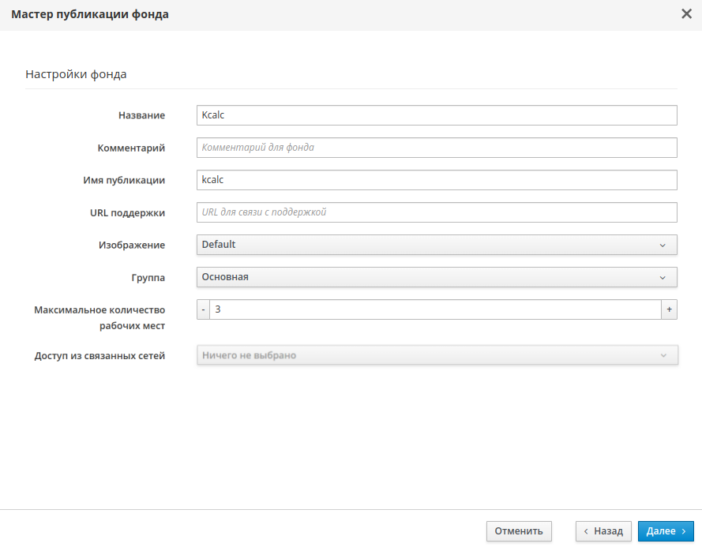Expand the Группа dropdown list
This screenshot has width=702, height=551.
436,277
